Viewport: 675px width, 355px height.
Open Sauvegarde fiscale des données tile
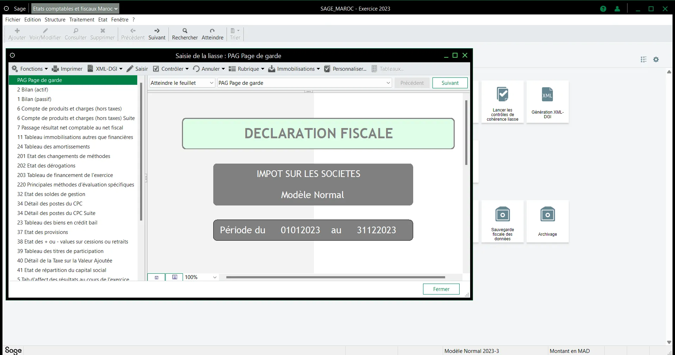point(503,222)
